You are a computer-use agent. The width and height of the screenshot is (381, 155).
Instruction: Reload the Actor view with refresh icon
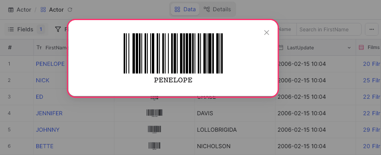pos(70,10)
